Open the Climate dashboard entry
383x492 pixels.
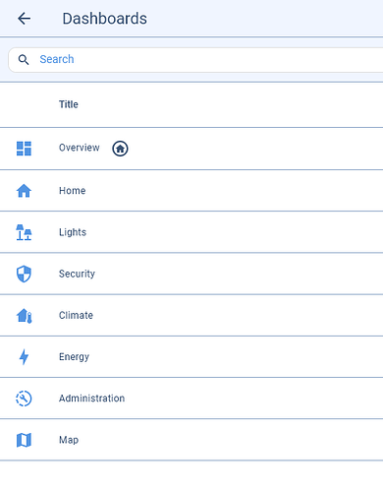(x=191, y=316)
